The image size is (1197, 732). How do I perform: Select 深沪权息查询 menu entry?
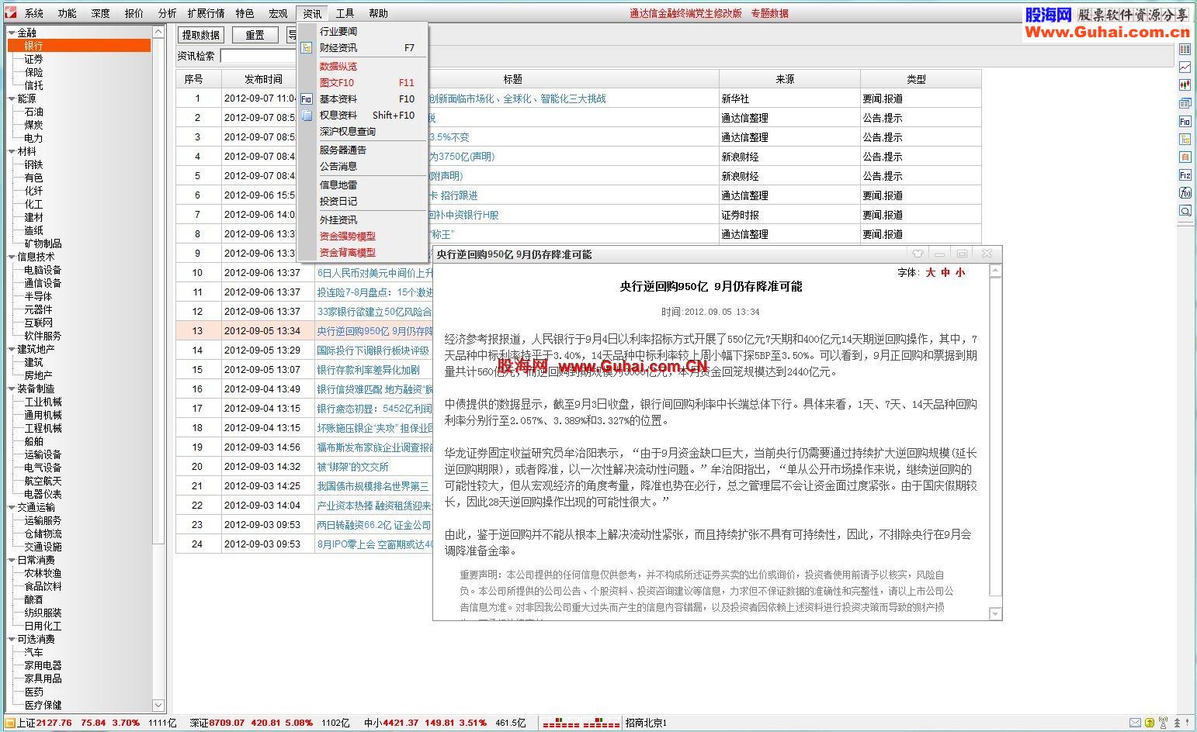[x=348, y=132]
